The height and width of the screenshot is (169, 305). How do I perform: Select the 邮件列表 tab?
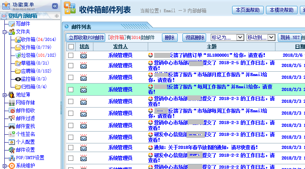coord(81,27)
